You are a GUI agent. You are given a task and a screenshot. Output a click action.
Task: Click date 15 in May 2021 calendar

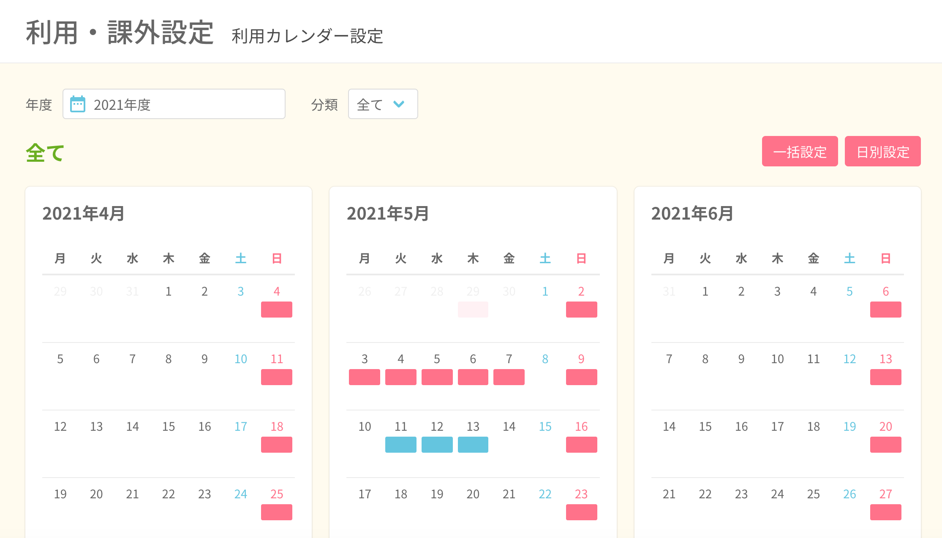[545, 427]
